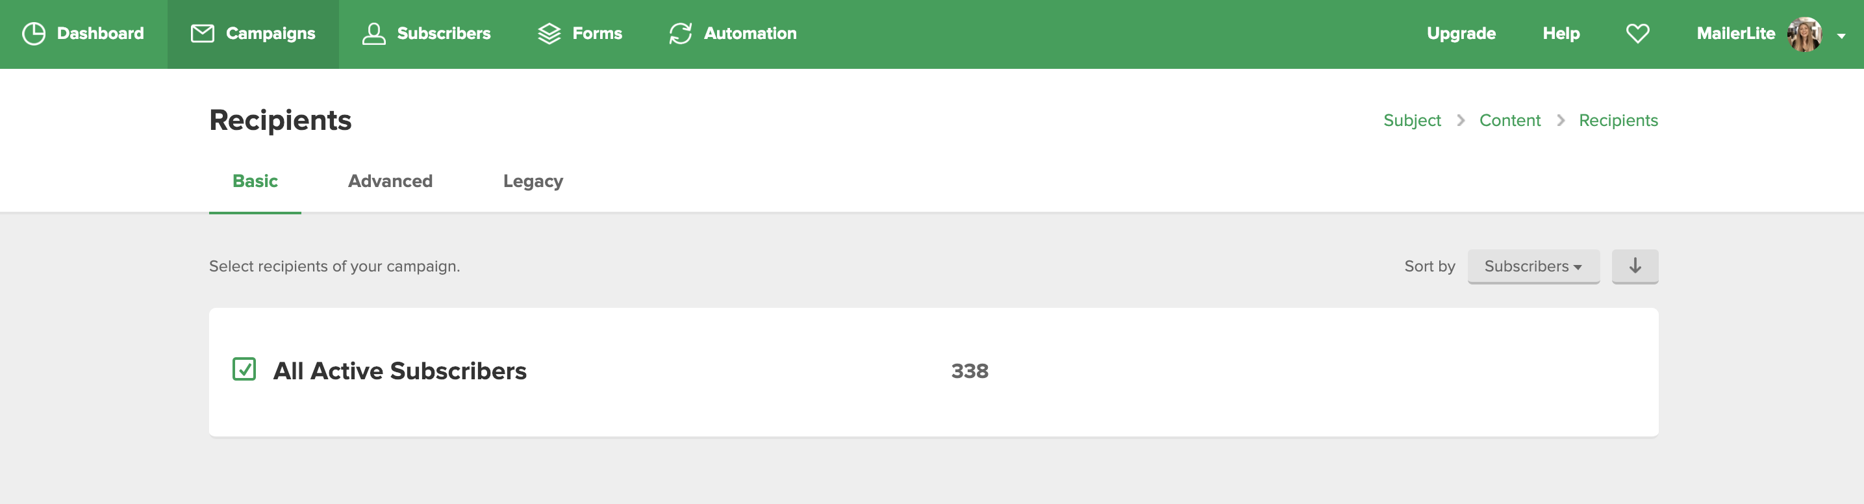Viewport: 1864px width, 504px height.
Task: Go to the Content breadcrumb step
Action: 1509,121
